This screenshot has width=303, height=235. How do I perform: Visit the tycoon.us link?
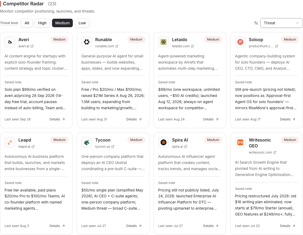point(105,147)
